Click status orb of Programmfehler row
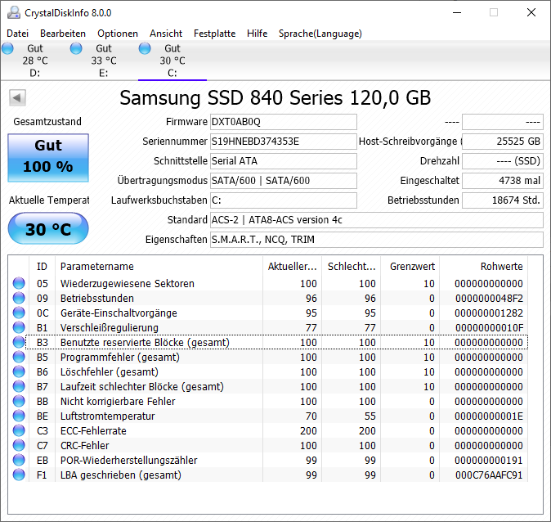This screenshot has height=522, width=551. tap(19, 357)
